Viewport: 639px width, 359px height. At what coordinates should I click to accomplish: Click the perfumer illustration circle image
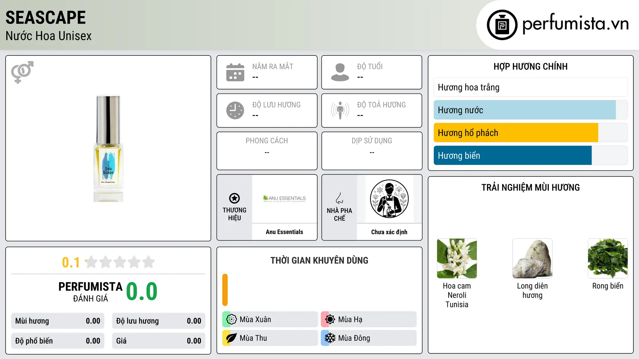coord(389,199)
